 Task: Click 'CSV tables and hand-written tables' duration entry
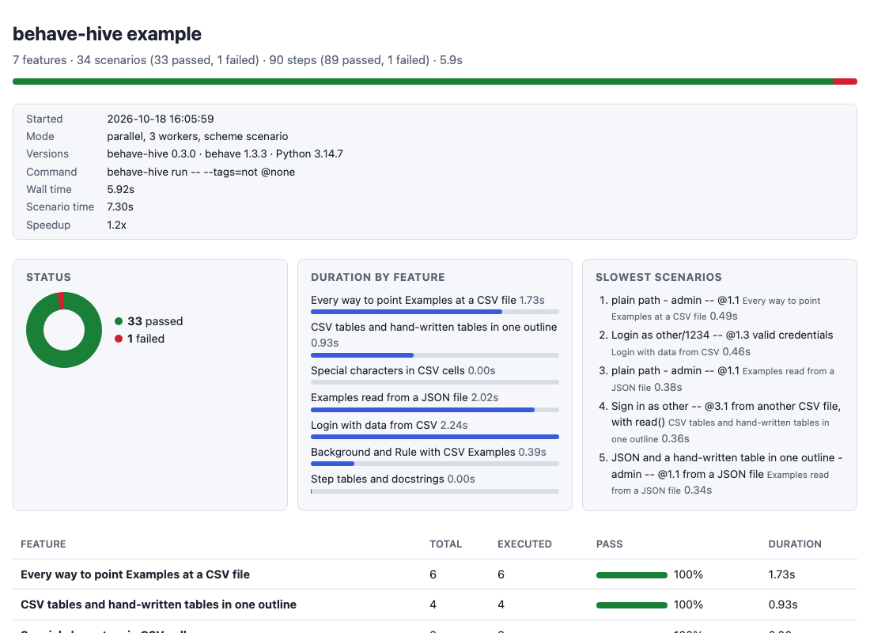tap(434, 335)
